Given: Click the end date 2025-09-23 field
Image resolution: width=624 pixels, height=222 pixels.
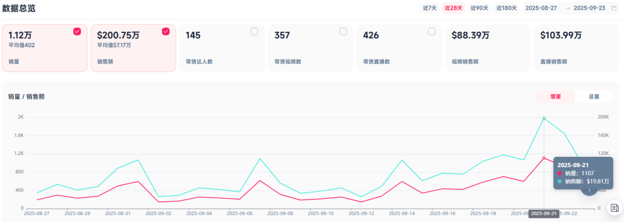Looking at the screenshot, I should [x=589, y=8].
